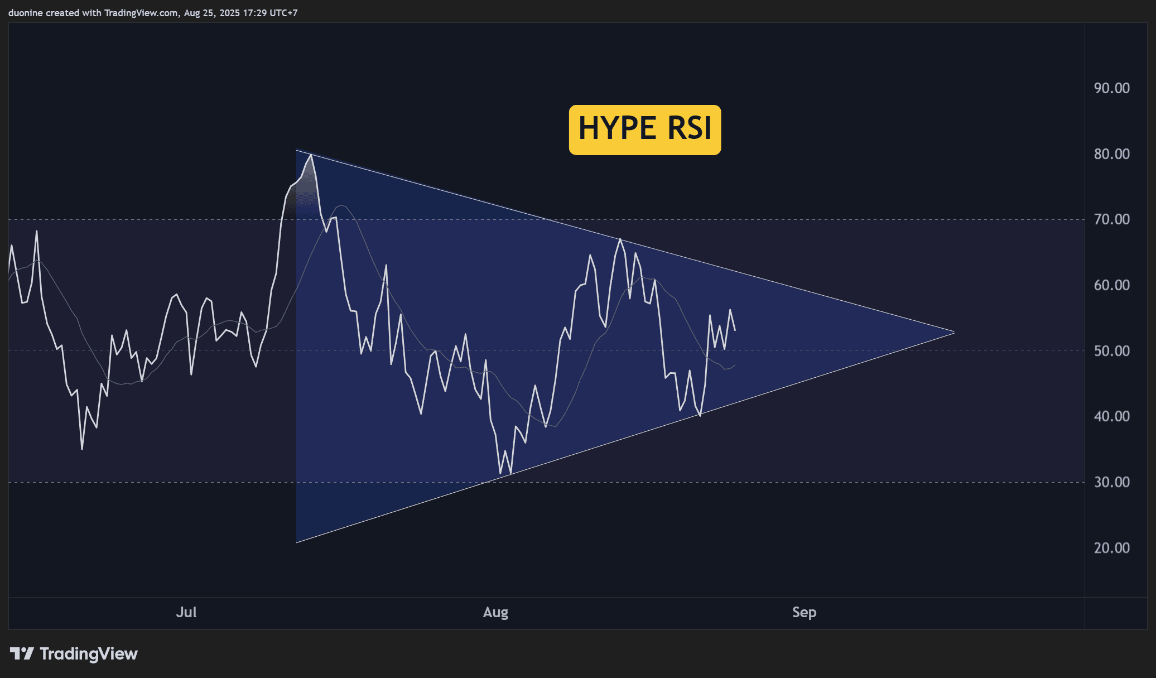Click the TradingView logo icon
1156x678 pixels.
22,653
